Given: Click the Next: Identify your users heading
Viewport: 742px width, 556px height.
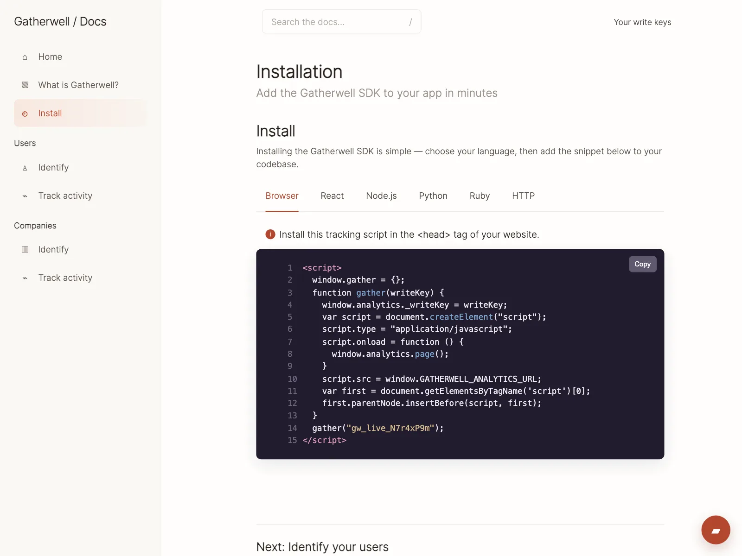Looking at the screenshot, I should click(x=322, y=547).
